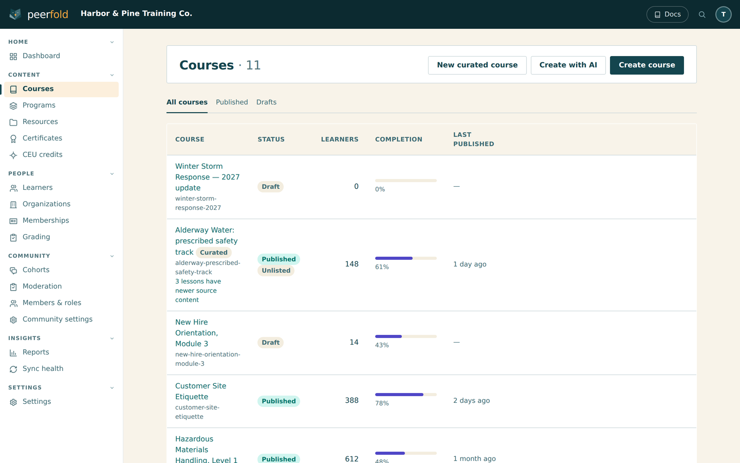This screenshot has height=463, width=740.
Task: Click the Dashboard grid icon
Action: 13,56
